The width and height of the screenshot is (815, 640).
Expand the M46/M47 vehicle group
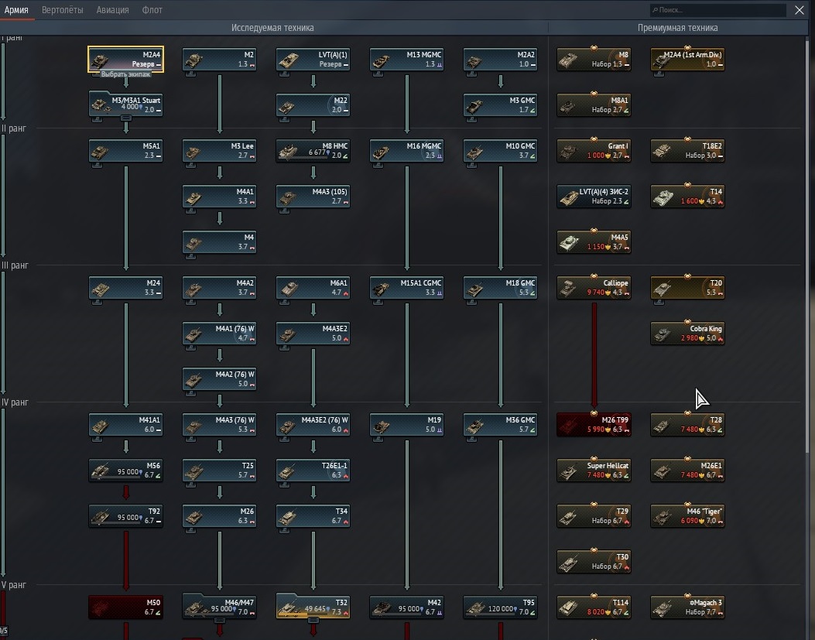click(219, 620)
